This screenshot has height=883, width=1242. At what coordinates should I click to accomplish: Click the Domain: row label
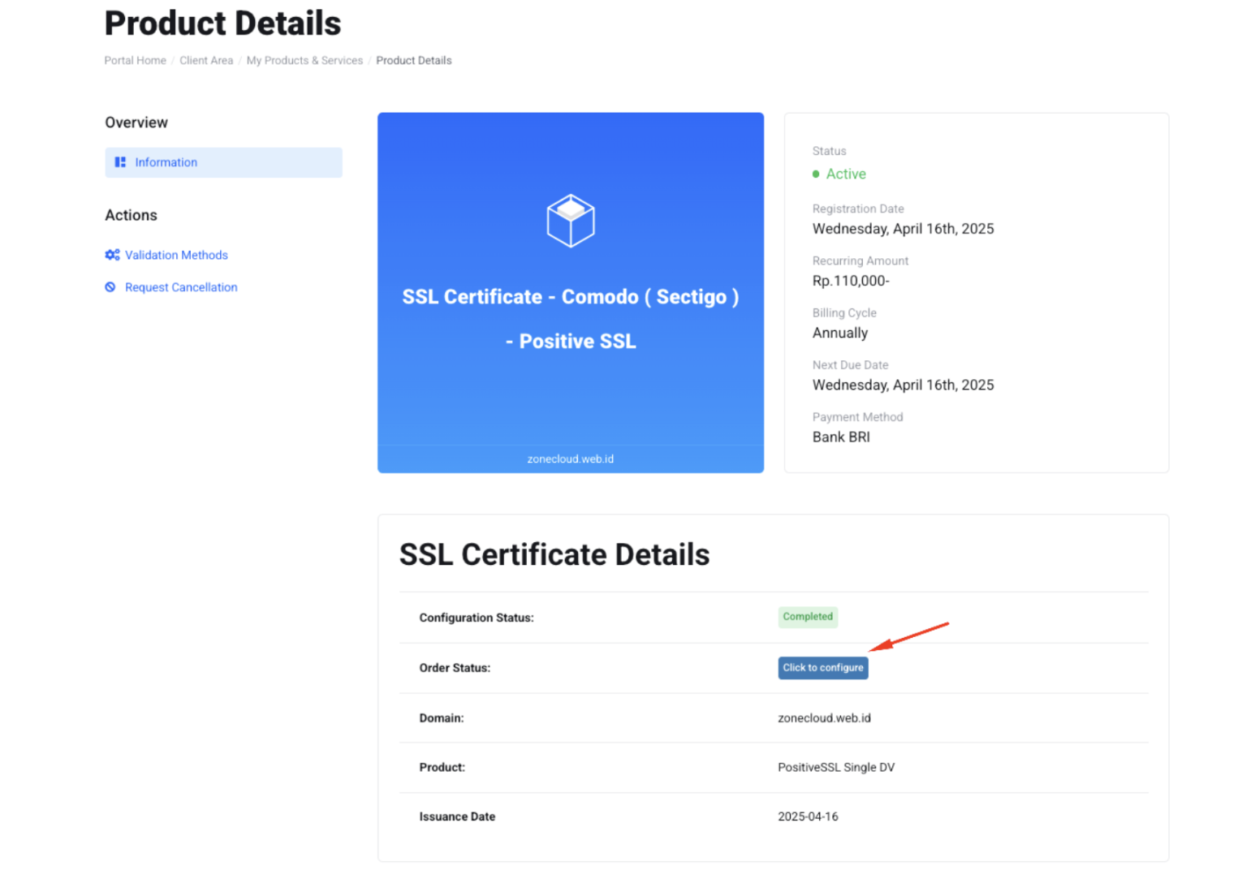click(442, 718)
